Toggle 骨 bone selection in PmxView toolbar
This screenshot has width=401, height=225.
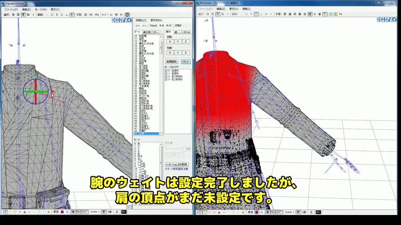click(x=218, y=14)
